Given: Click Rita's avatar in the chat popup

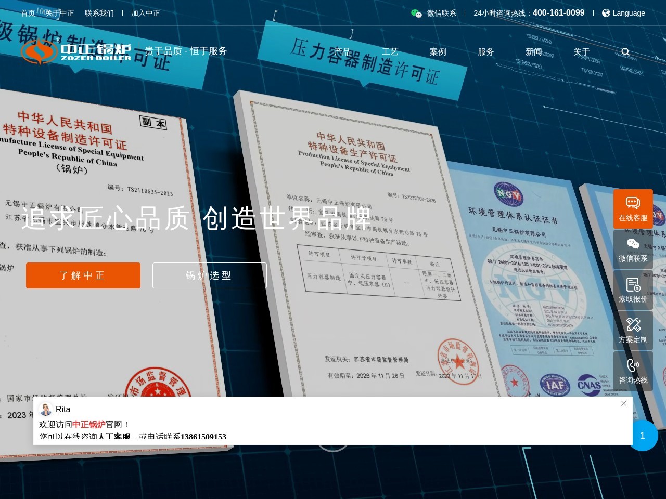Looking at the screenshot, I should [46, 410].
